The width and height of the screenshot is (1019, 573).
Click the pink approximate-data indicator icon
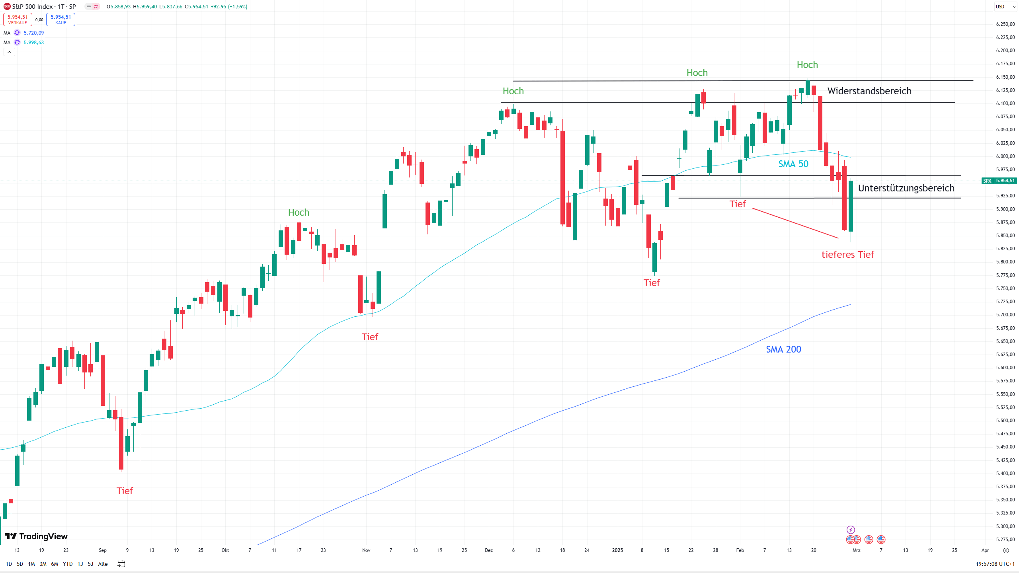coord(96,6)
